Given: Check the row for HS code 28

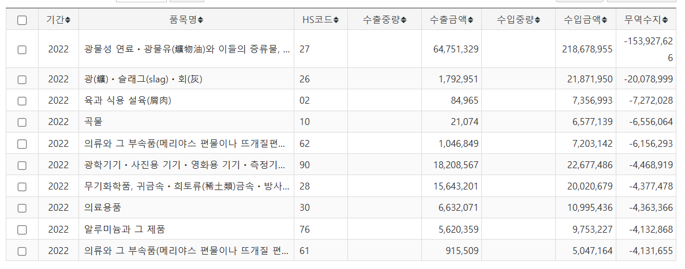Looking at the screenshot, I should click(22, 187).
